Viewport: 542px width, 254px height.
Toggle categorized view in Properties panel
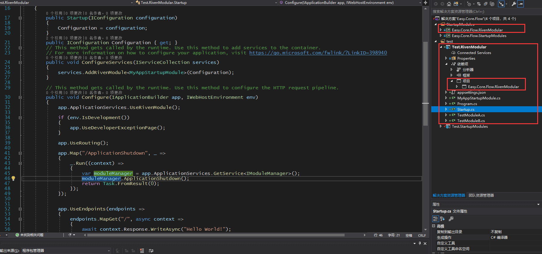436,219
